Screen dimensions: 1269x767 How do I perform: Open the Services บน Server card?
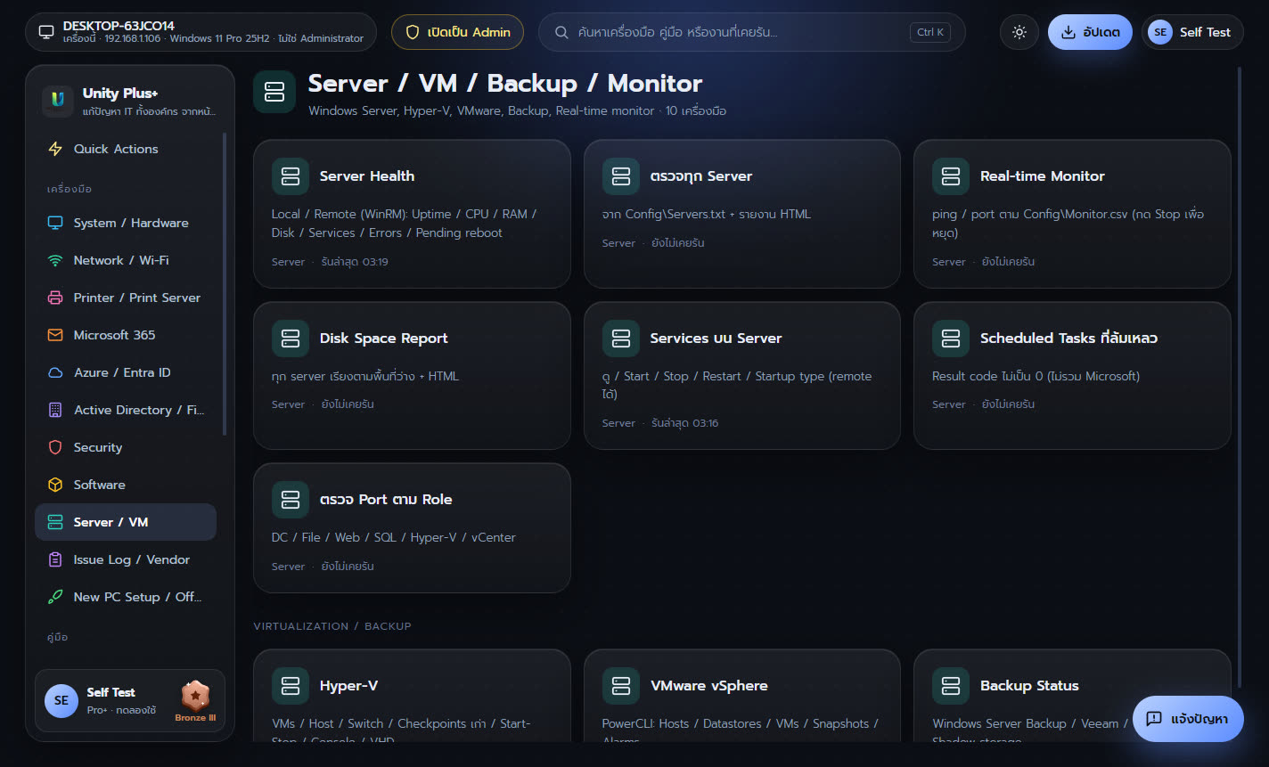point(742,376)
